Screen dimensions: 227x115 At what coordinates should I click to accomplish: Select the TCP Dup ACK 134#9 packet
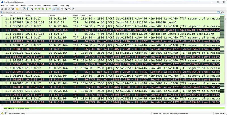(110, 102)
